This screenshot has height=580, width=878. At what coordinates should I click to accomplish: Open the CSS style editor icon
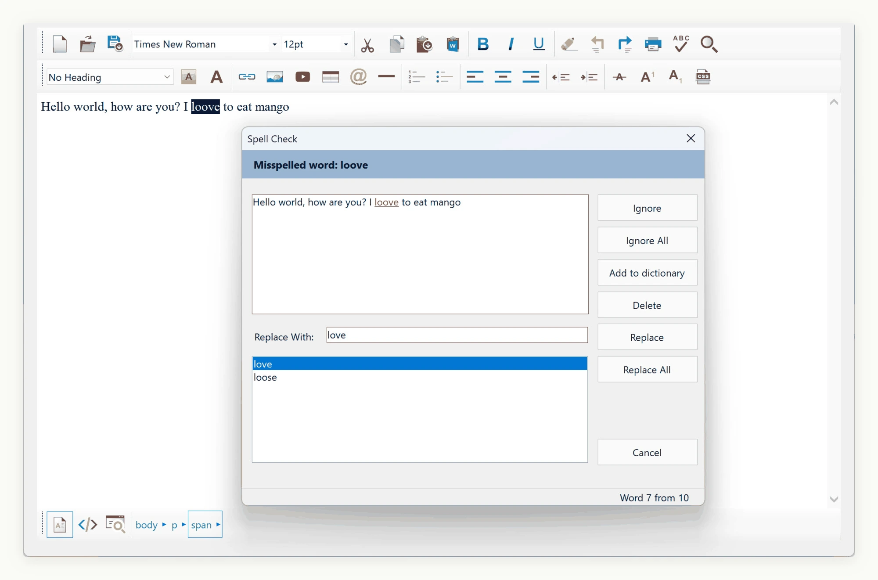[x=703, y=77]
